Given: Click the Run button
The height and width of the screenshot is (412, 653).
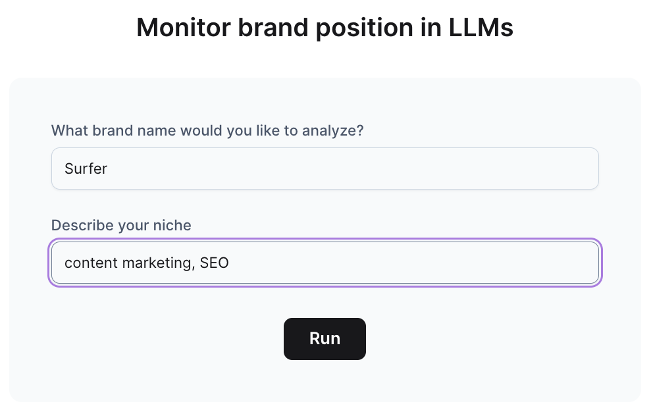Looking at the screenshot, I should tap(325, 339).
